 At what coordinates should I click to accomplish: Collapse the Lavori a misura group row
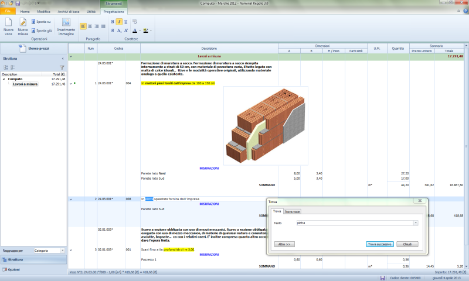pos(72,56)
